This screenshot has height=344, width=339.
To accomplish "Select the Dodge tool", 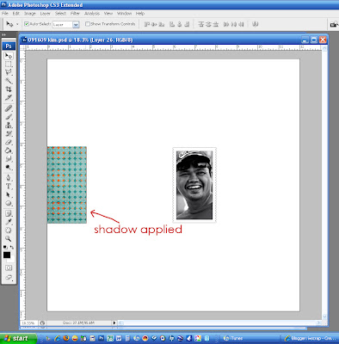I will 9,167.
